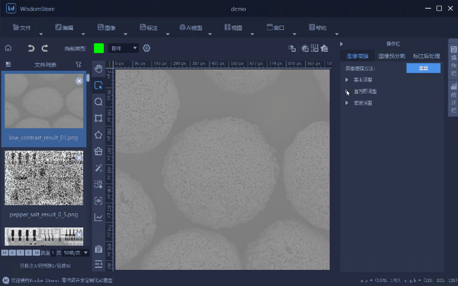The height and width of the screenshot is (286, 458).
Task: Click the WisdomStore logo icon
Action: coord(11,8)
